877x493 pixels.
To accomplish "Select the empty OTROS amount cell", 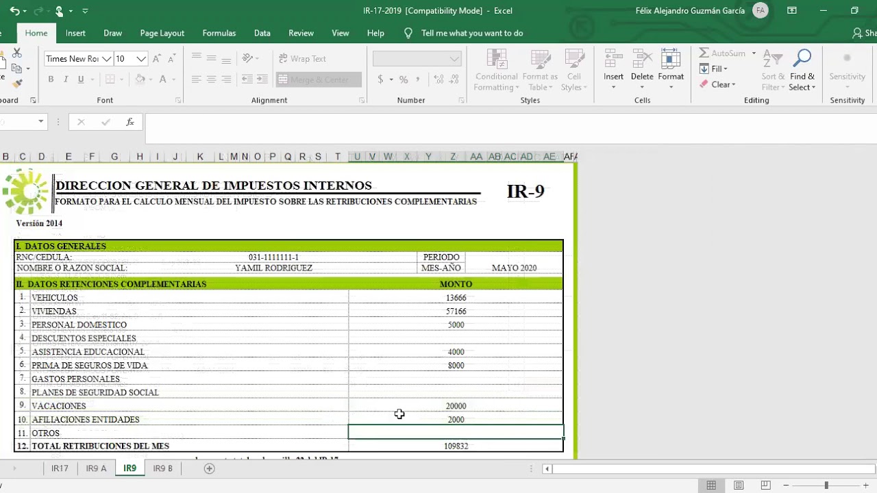I will pos(456,432).
